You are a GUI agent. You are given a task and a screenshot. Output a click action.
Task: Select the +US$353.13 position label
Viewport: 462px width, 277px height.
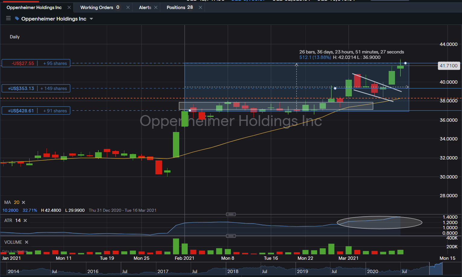coord(21,89)
